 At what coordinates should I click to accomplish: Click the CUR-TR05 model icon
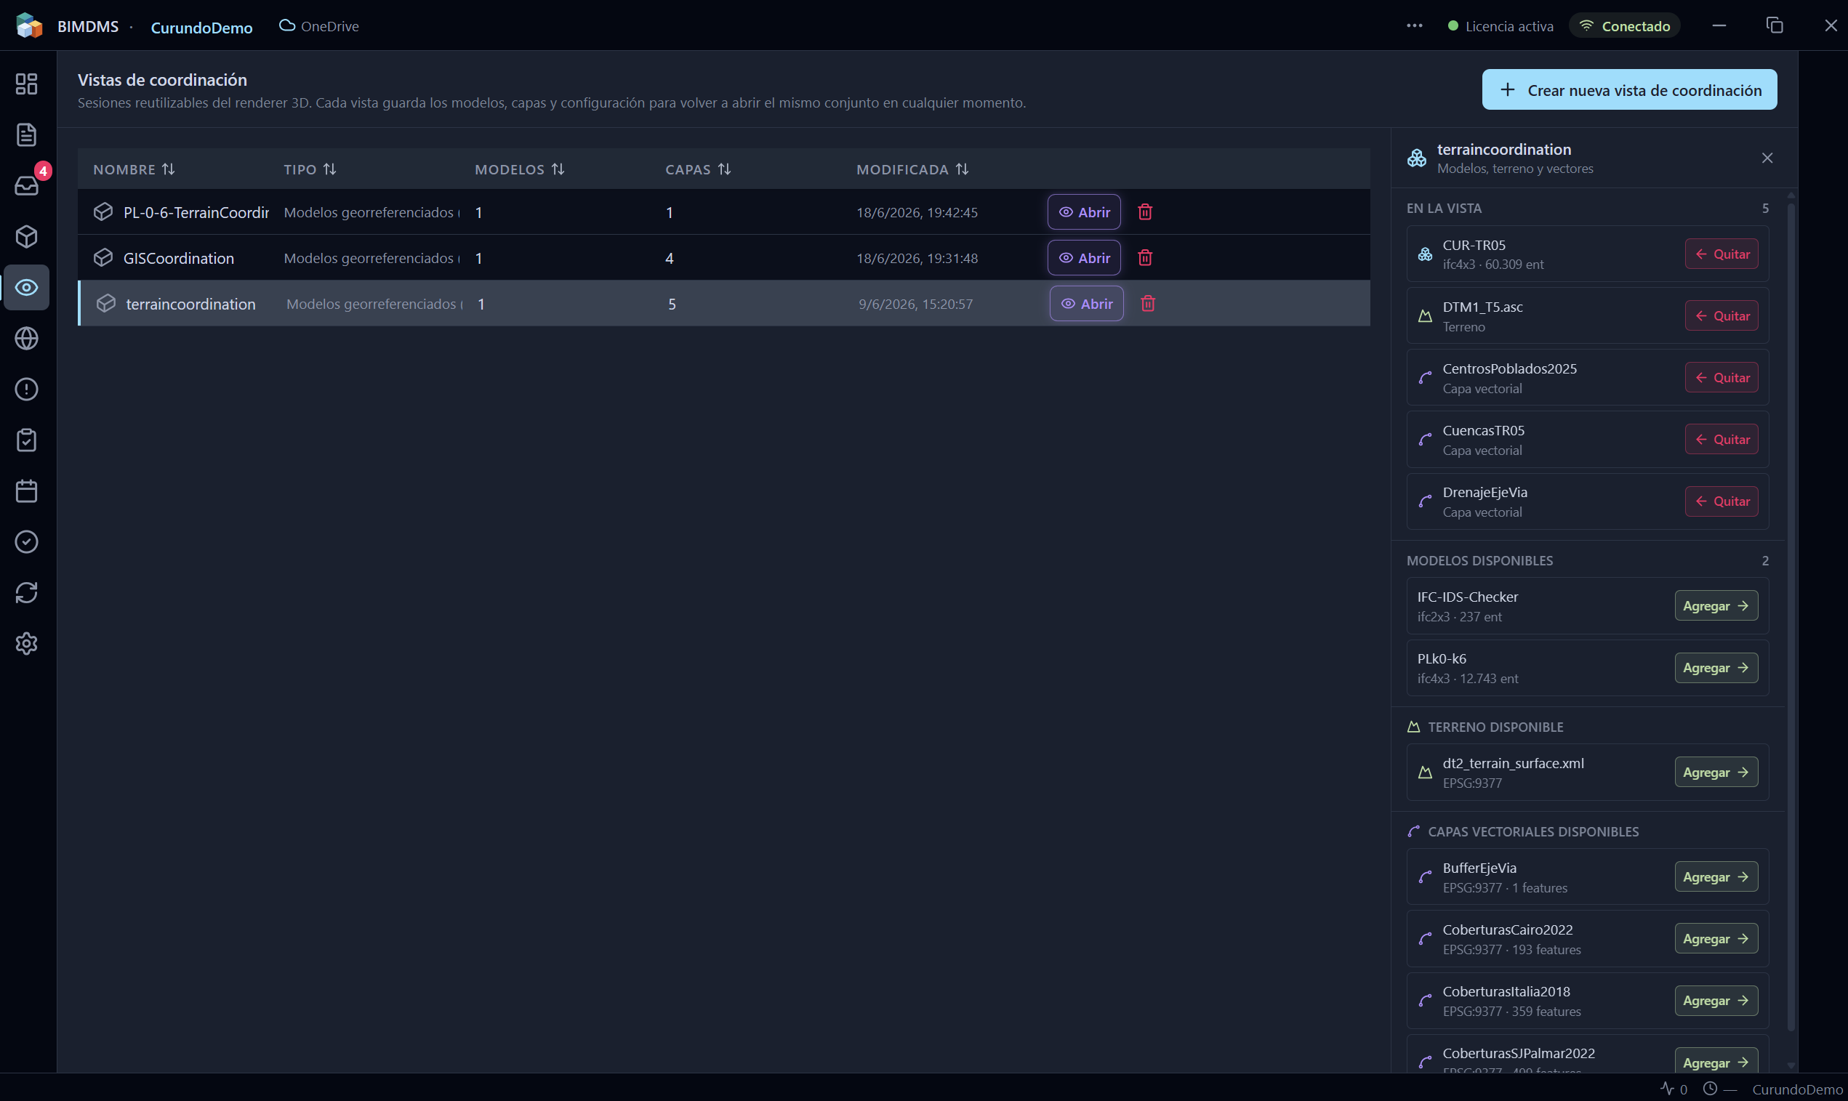click(x=1425, y=254)
